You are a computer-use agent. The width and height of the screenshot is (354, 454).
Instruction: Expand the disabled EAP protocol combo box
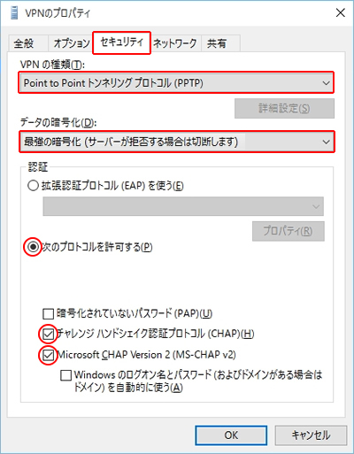click(183, 206)
